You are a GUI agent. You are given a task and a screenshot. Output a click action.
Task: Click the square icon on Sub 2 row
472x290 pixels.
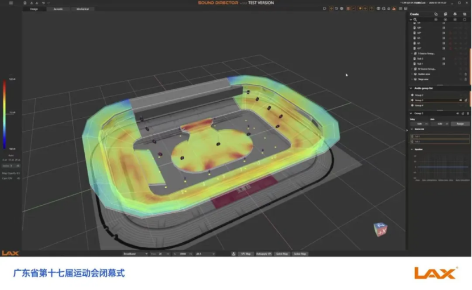point(444,59)
